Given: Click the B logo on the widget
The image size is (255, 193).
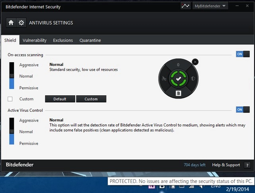Looking at the screenshot, I should coord(178,93).
